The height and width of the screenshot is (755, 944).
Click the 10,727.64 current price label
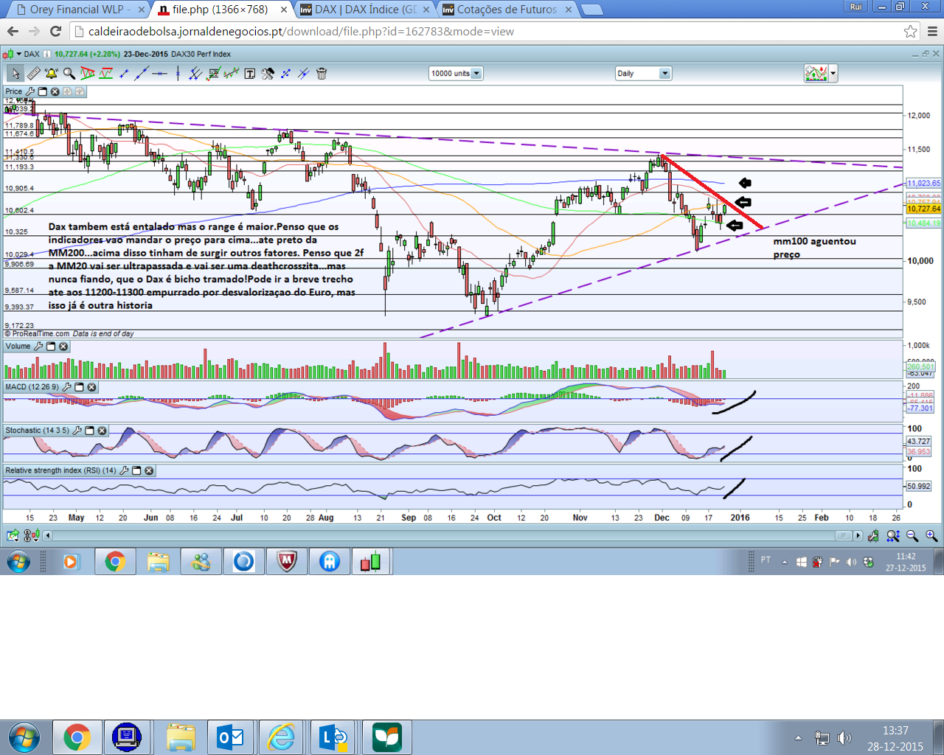924,209
